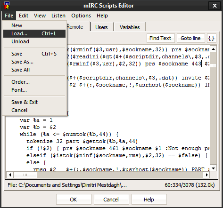Choose Save & Exit menu entry
Screen dimensions: 223x208
34,102
